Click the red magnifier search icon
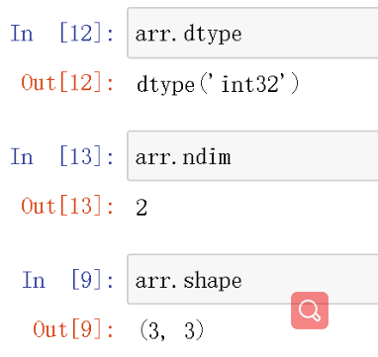Viewport: 378px width, 357px height. pyautogui.click(x=310, y=311)
